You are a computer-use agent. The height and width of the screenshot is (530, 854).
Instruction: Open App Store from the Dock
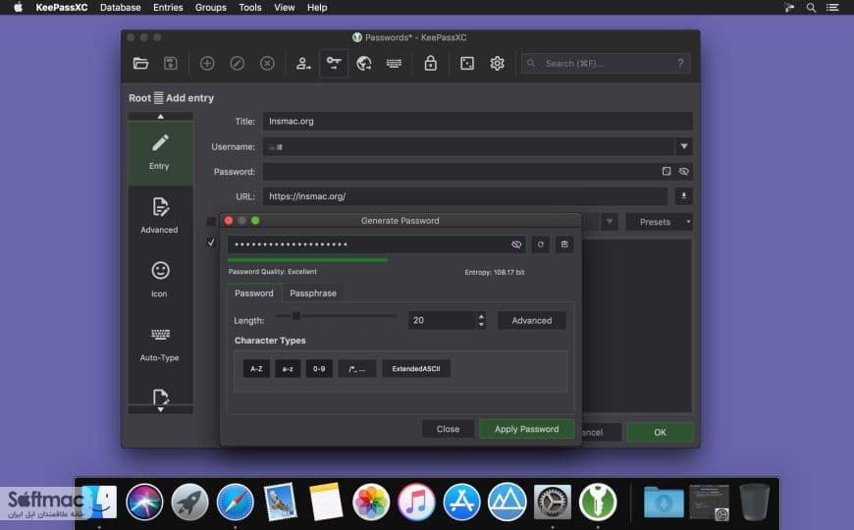tap(461, 502)
